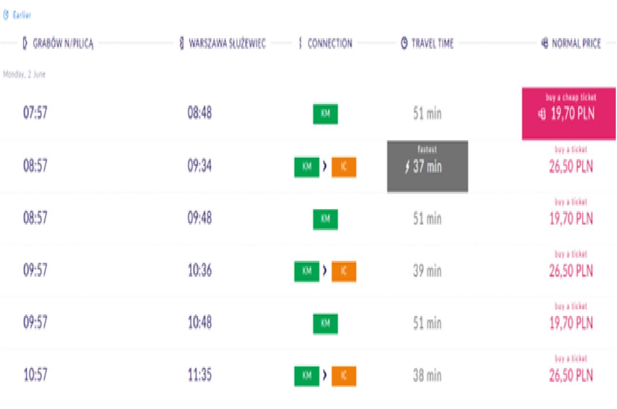Viewport: 617px width, 409px height.
Task: Click the orange IC badge on the 08:57 row
Action: [344, 167]
